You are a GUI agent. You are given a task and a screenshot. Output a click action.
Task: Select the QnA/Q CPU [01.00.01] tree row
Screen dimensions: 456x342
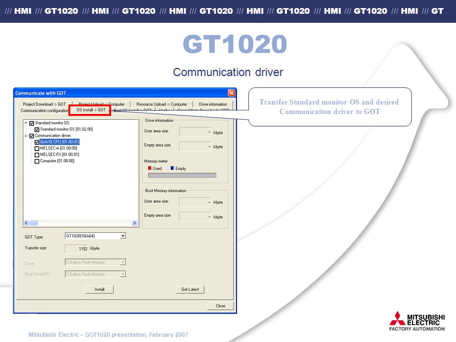pos(60,142)
